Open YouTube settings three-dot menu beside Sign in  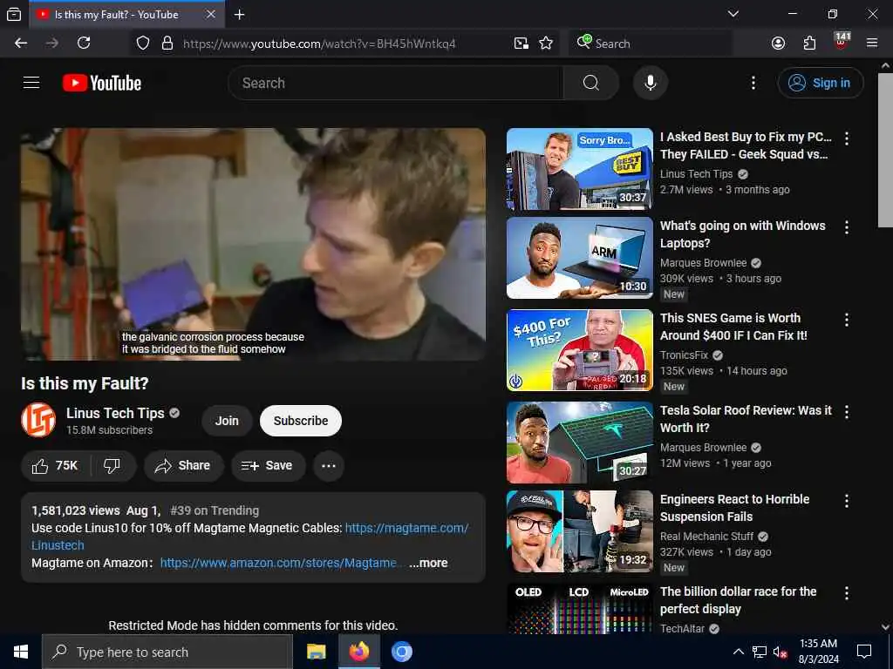click(753, 83)
